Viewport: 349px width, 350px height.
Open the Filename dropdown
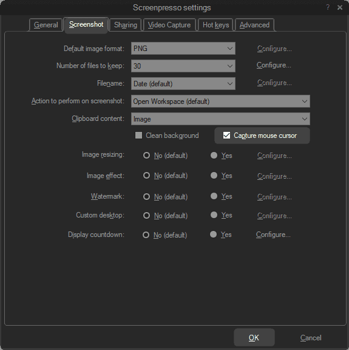tap(183, 84)
